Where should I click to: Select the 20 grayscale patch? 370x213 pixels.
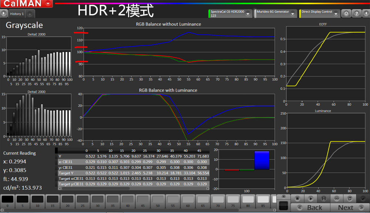67,201
